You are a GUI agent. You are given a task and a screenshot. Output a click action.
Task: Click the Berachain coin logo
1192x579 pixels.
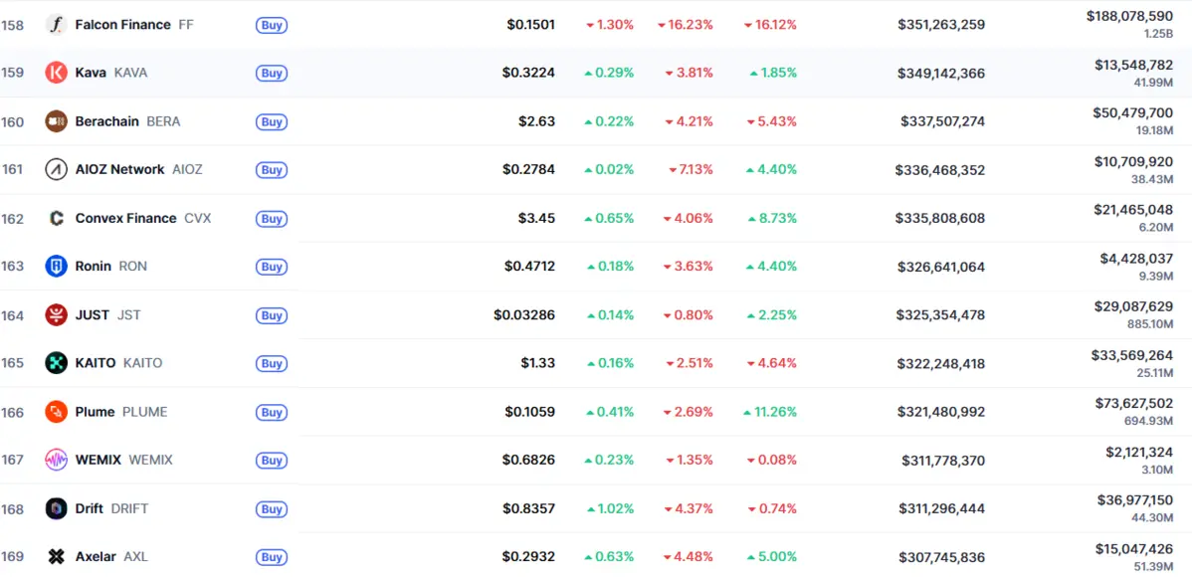pyautogui.click(x=56, y=121)
